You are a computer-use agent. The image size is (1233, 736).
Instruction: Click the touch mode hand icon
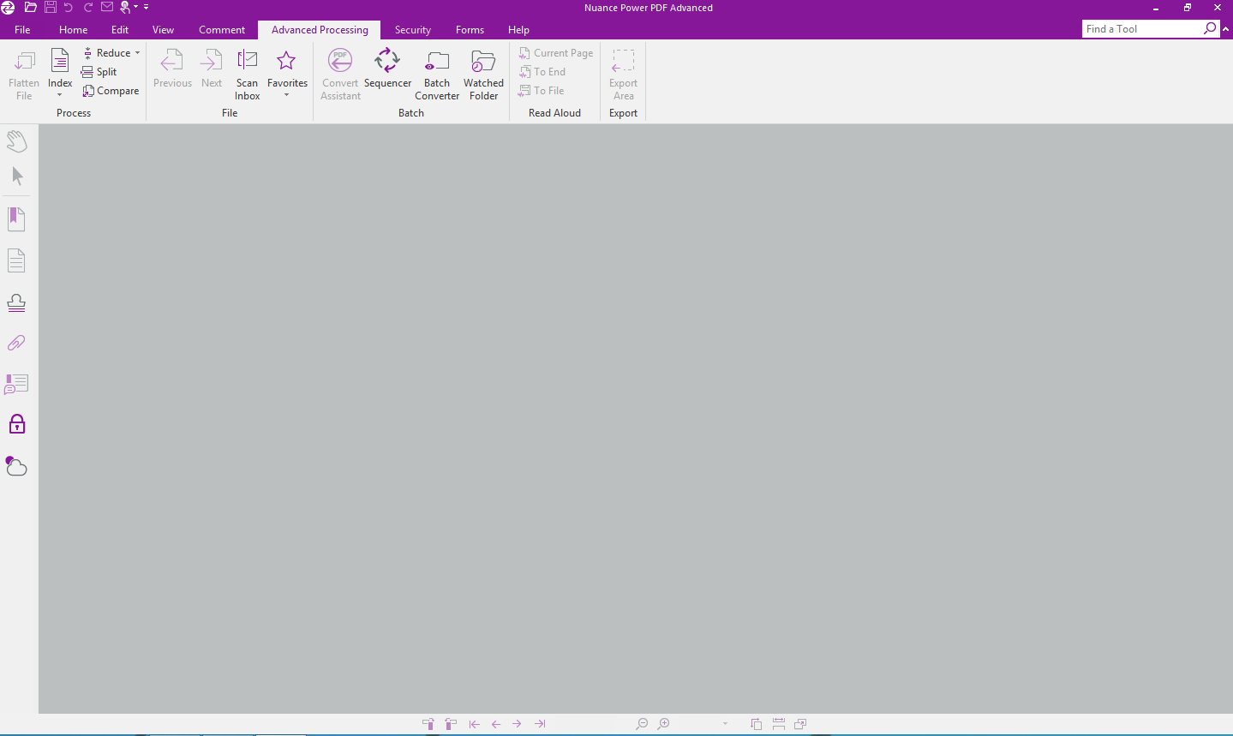[x=125, y=7]
